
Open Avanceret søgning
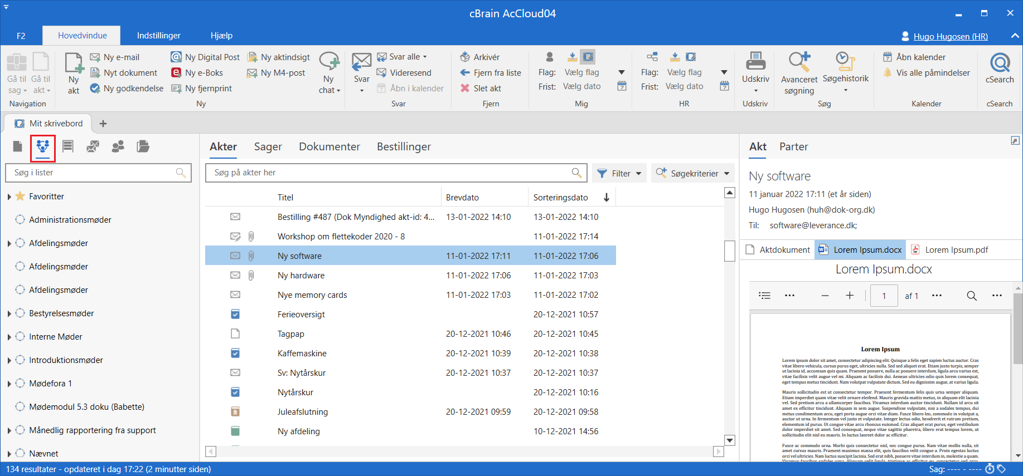click(799, 73)
